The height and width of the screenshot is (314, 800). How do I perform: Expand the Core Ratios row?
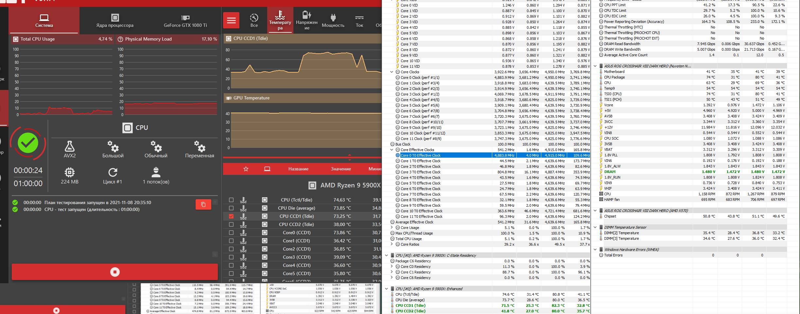tap(391, 244)
